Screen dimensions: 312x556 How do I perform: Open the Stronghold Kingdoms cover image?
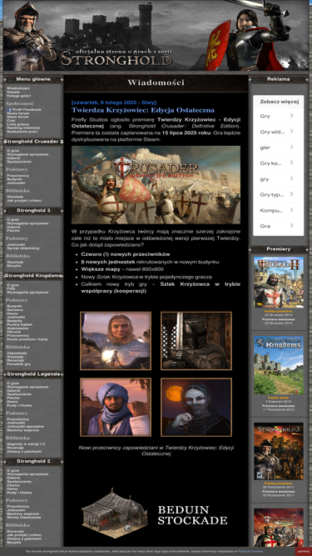coord(279,365)
